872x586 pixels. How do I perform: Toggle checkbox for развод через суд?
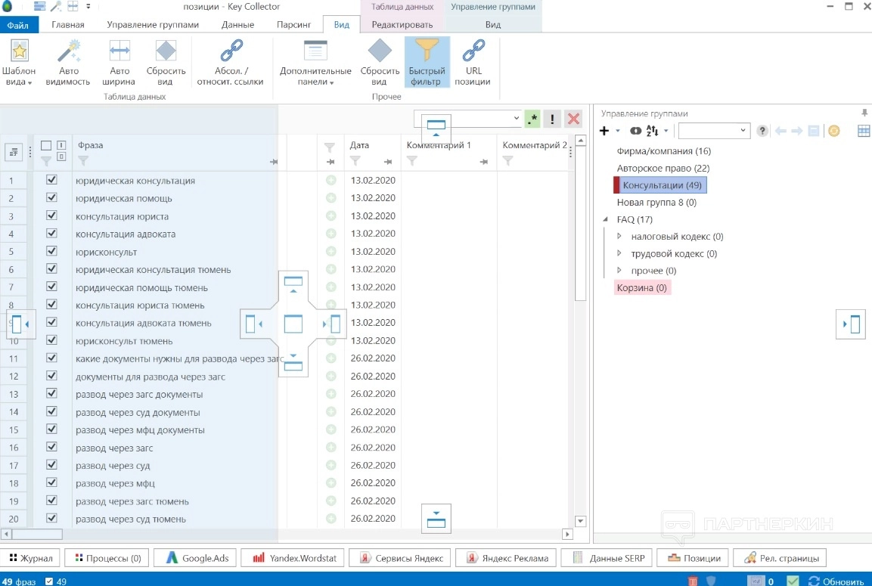pos(51,464)
